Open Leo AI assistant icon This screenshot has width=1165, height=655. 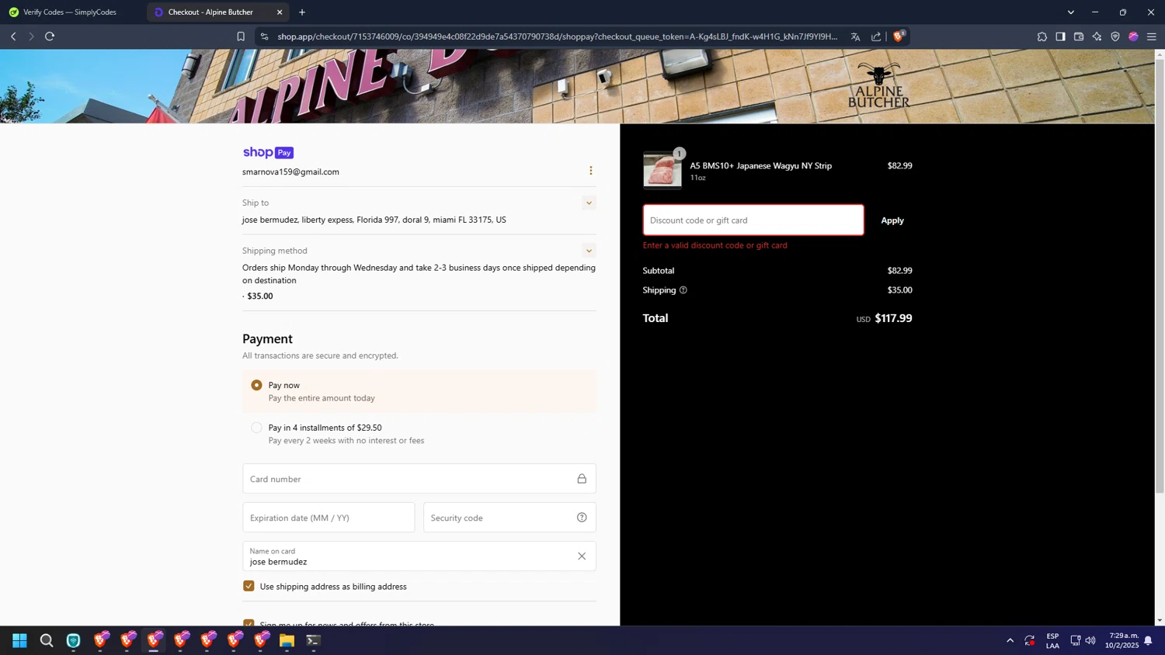pyautogui.click(x=1097, y=36)
